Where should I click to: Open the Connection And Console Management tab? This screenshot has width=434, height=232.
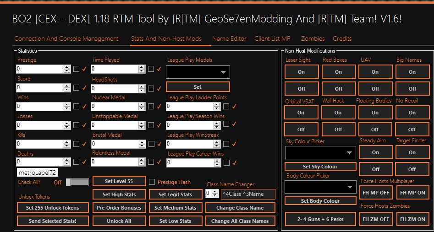click(66, 39)
